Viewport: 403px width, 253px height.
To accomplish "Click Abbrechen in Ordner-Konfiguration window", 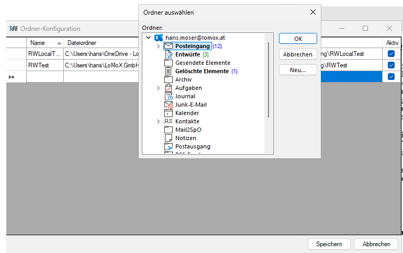I will coord(376,244).
